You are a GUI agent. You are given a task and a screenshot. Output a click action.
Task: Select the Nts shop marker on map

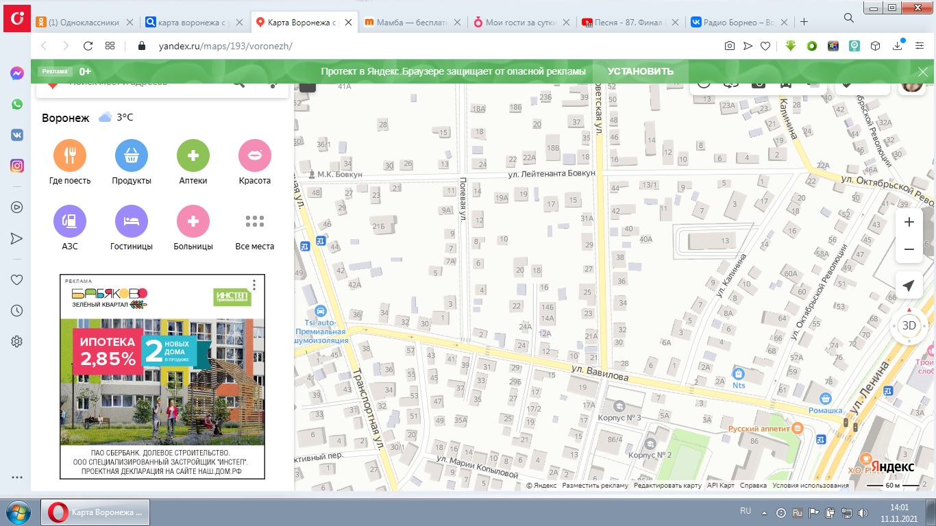coord(738,374)
